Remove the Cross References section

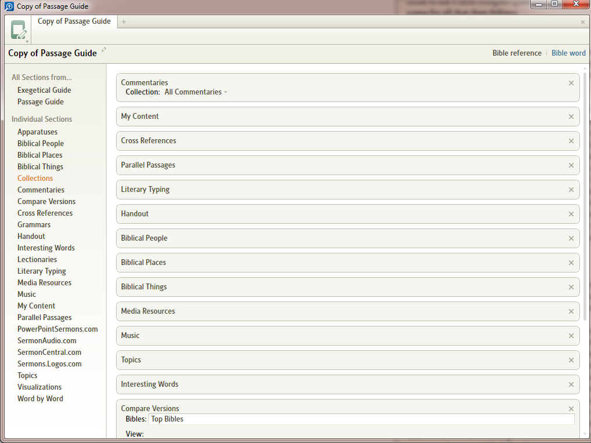point(571,141)
